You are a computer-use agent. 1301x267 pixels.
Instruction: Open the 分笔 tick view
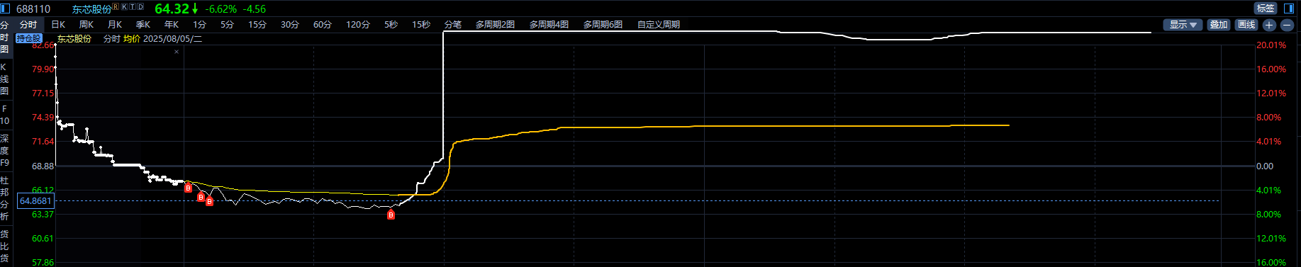point(452,25)
